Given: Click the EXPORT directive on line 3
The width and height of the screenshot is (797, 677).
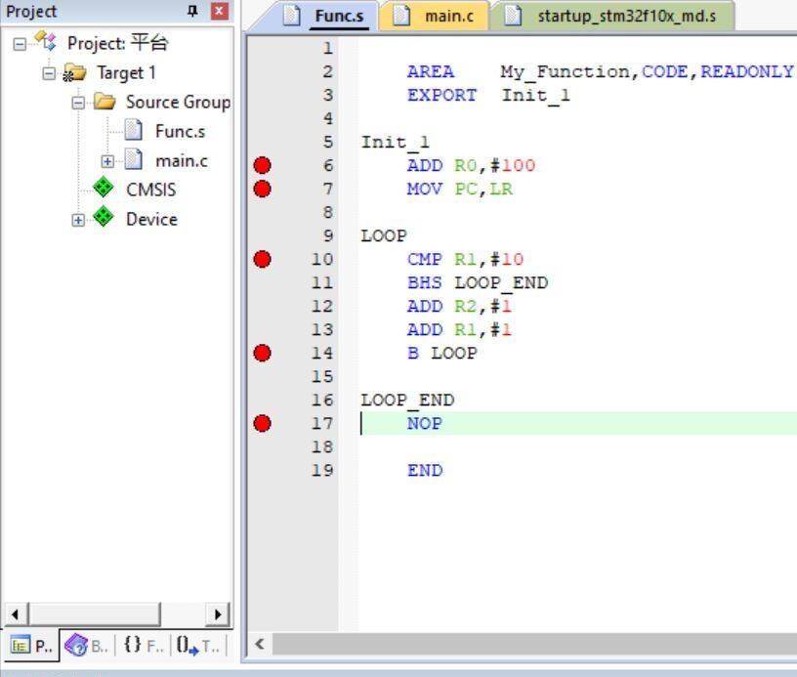Looking at the screenshot, I should (442, 95).
